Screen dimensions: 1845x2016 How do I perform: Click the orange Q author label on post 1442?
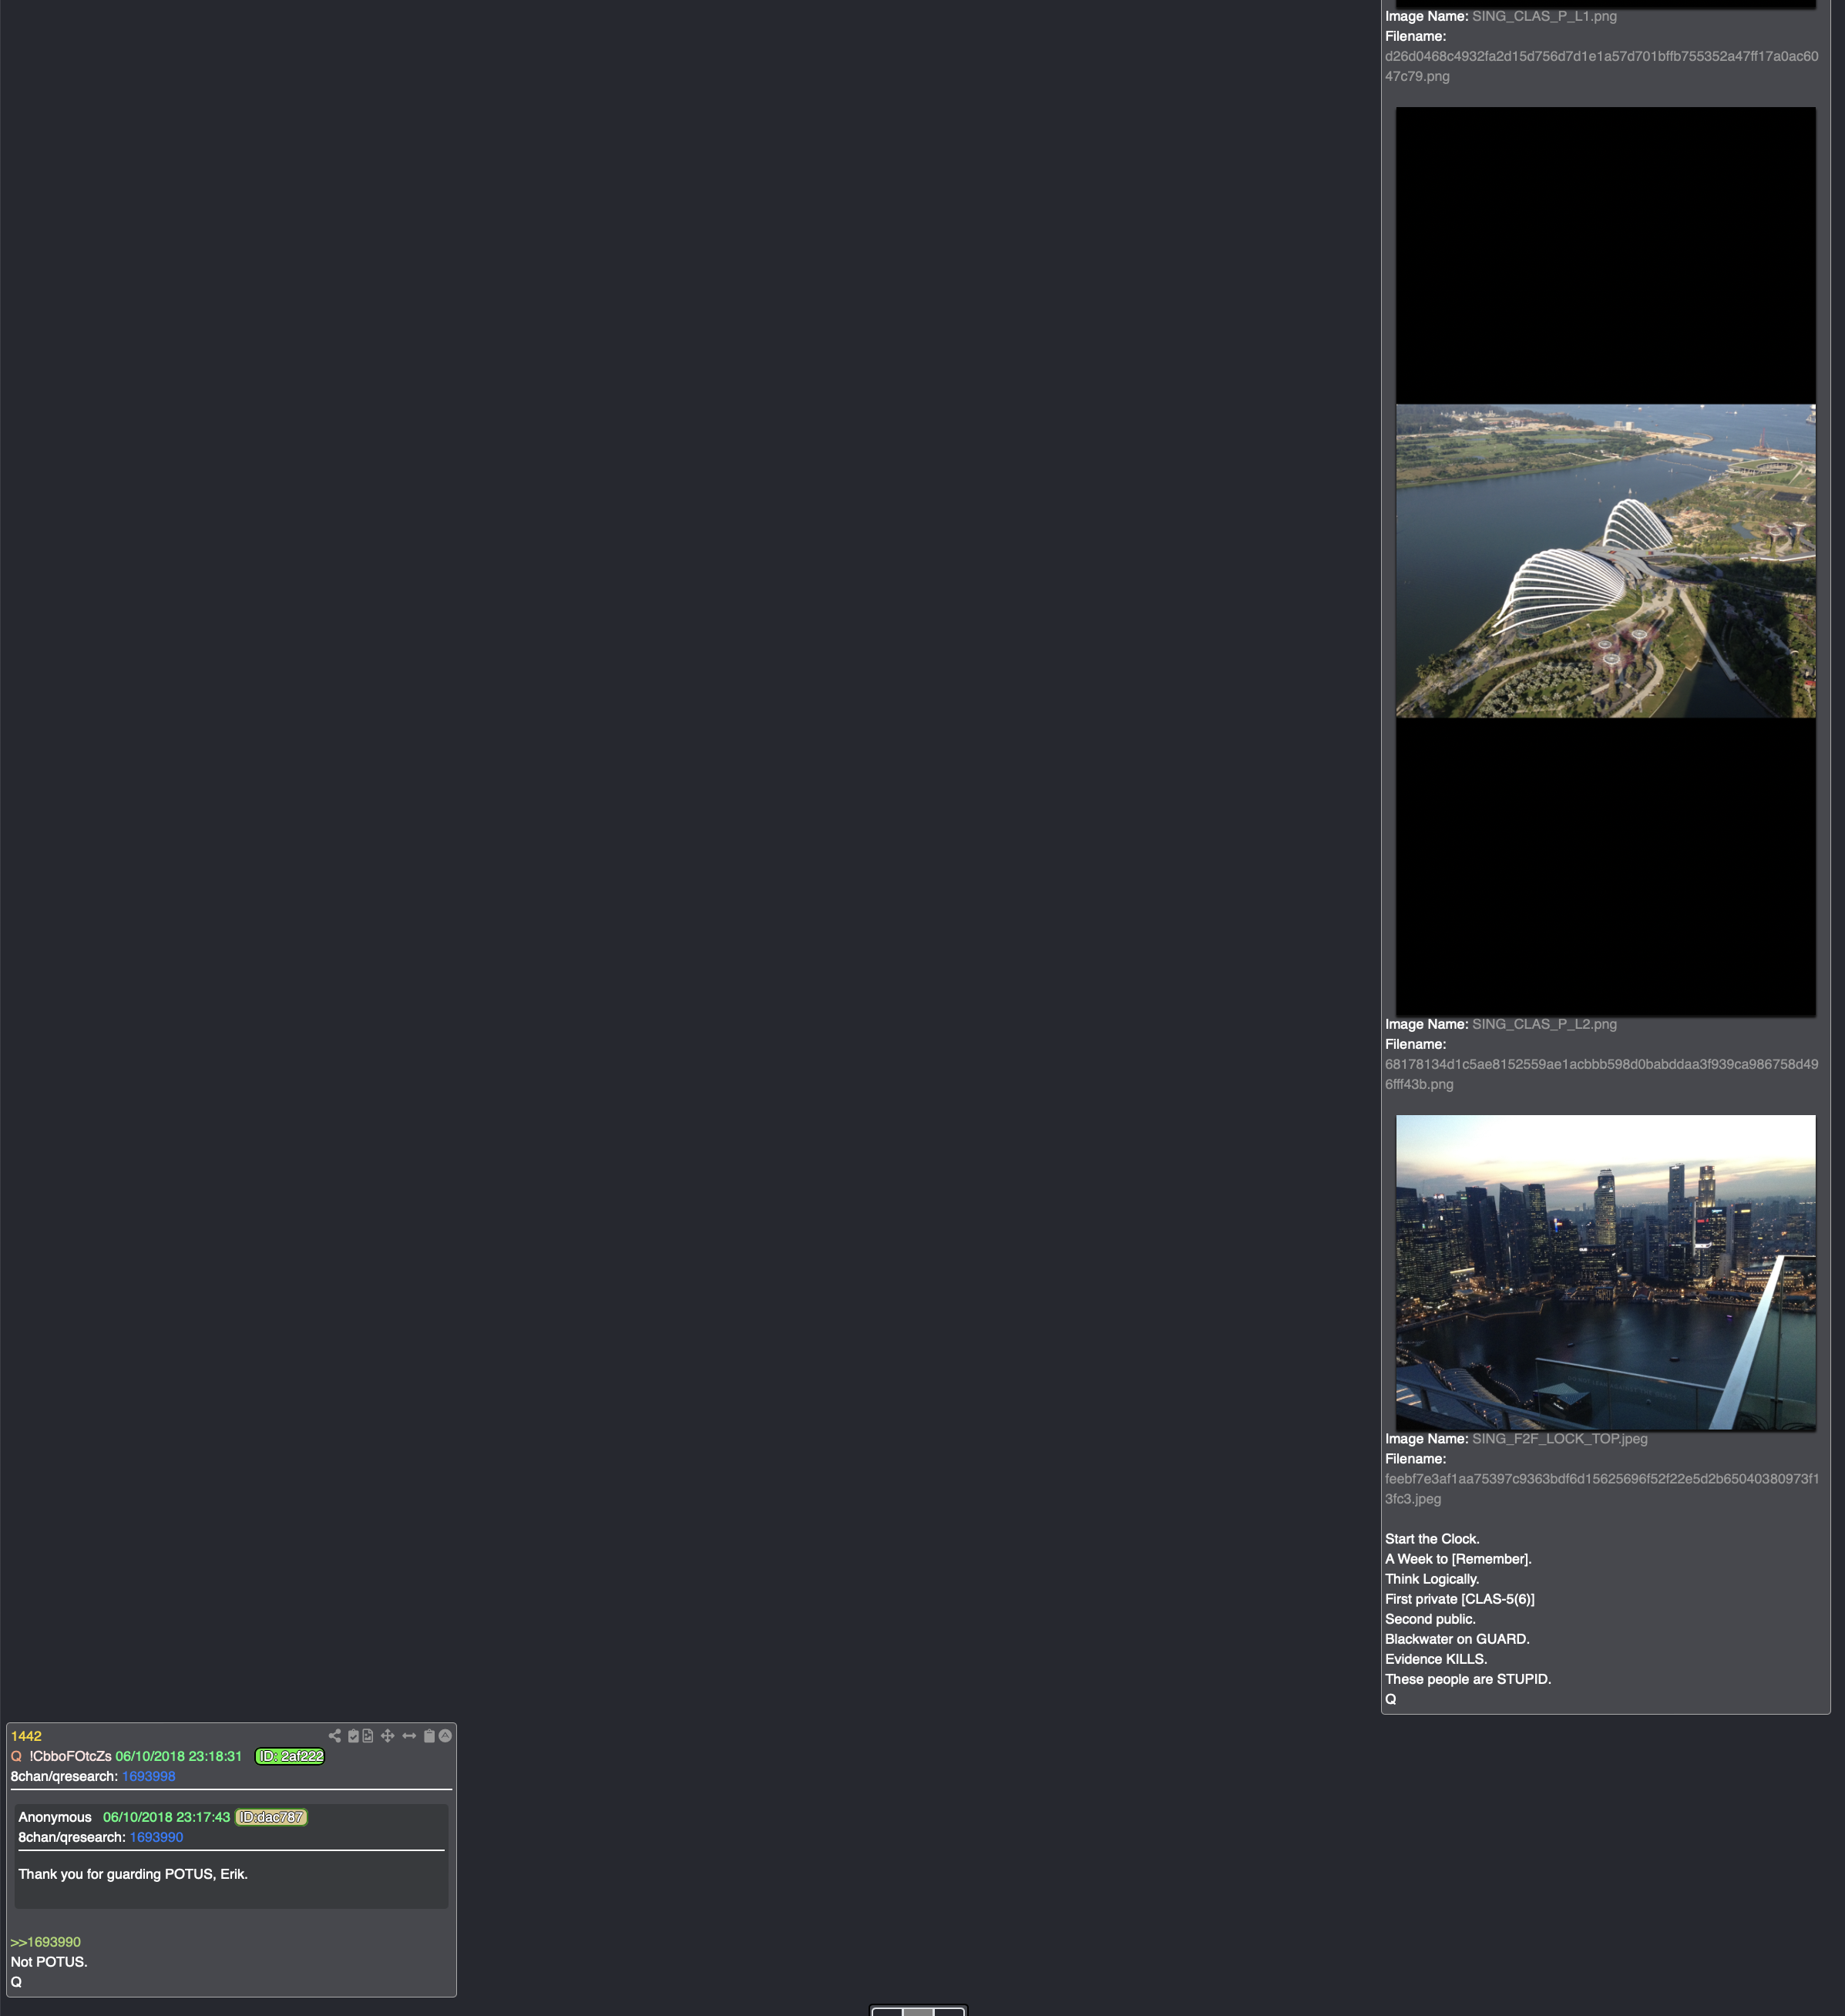click(x=16, y=1756)
